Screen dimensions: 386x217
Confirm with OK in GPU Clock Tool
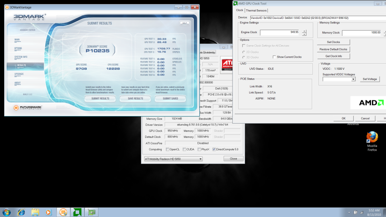tap(343, 118)
